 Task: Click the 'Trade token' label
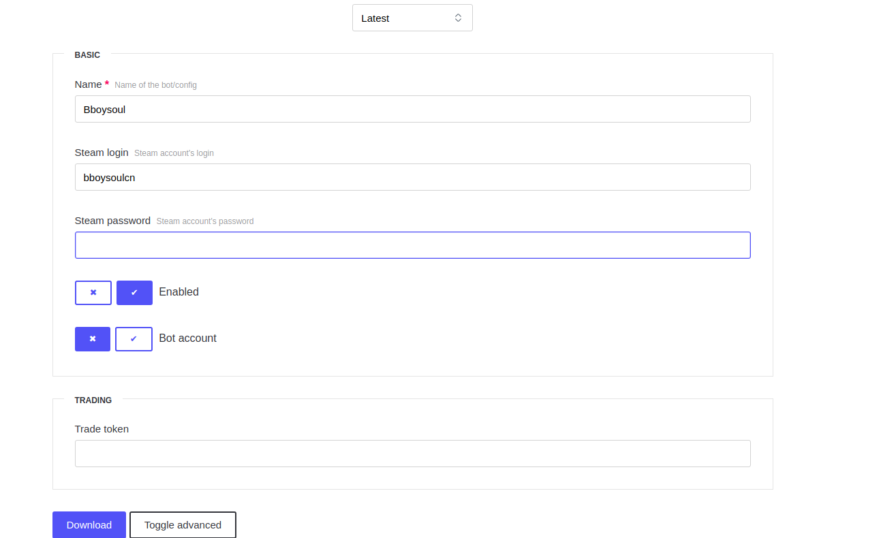pos(102,429)
